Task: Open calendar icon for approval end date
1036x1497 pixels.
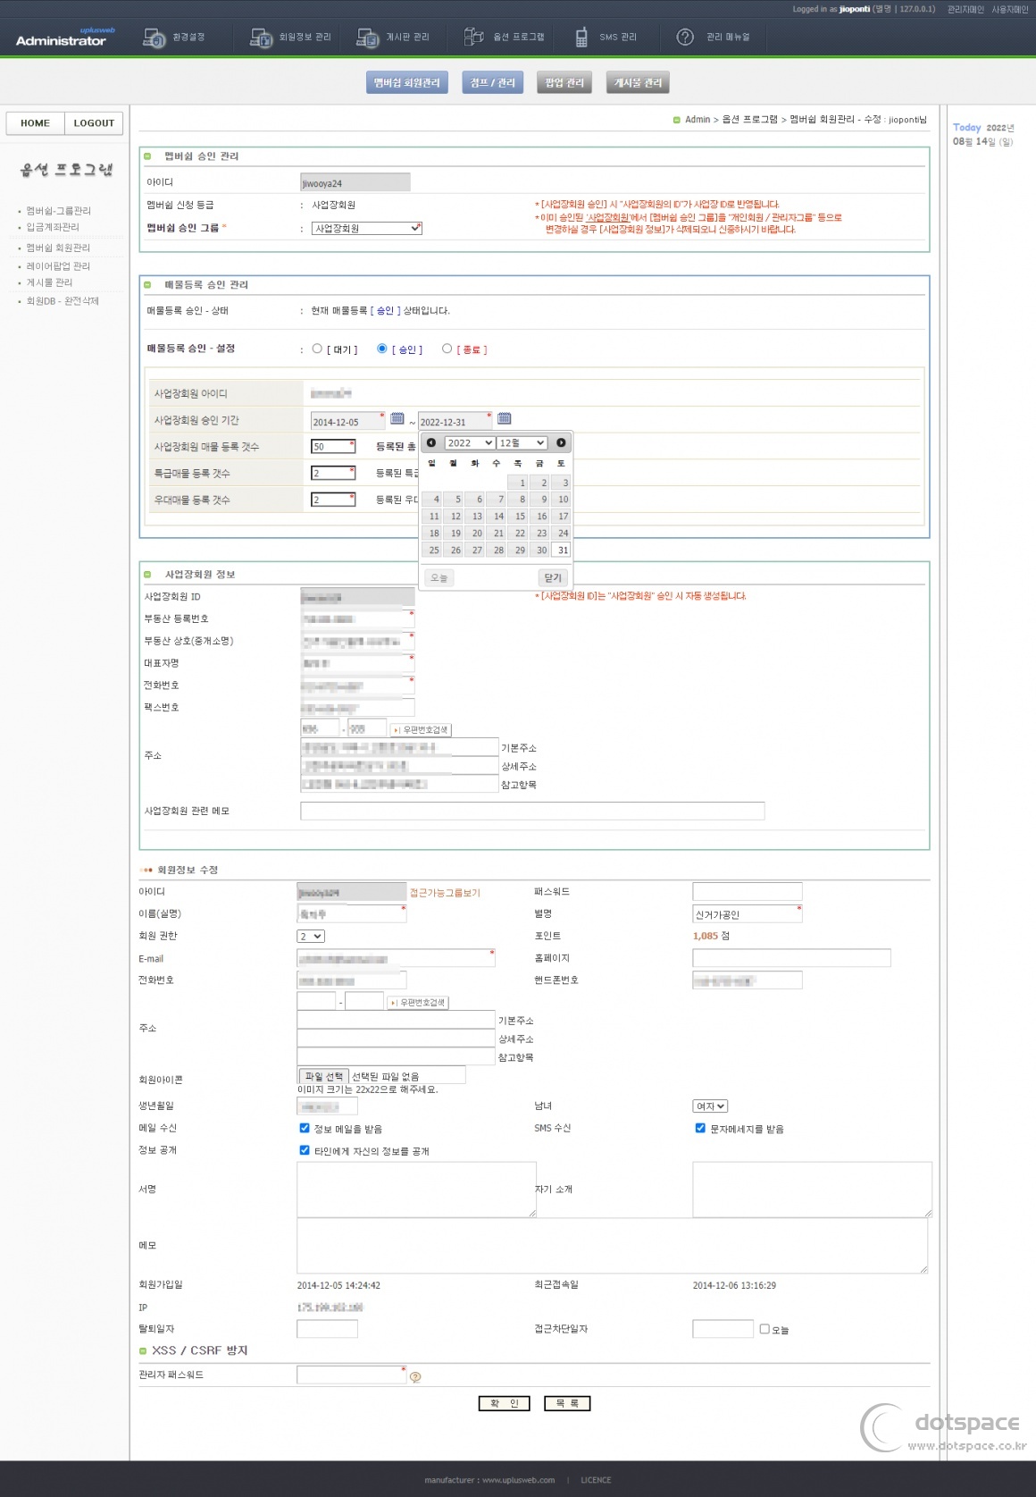Action: point(505,418)
